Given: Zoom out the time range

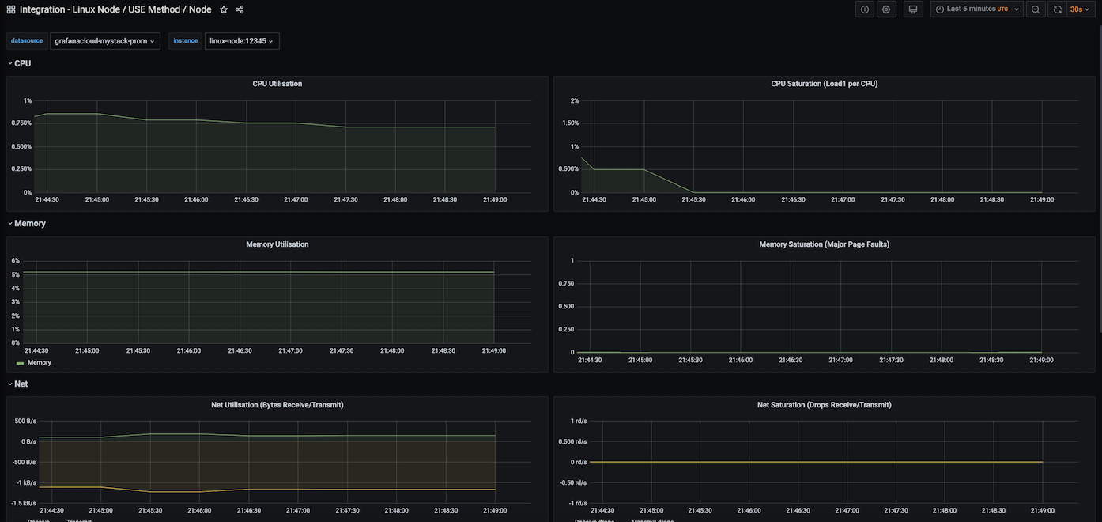Looking at the screenshot, I should 1036,9.
